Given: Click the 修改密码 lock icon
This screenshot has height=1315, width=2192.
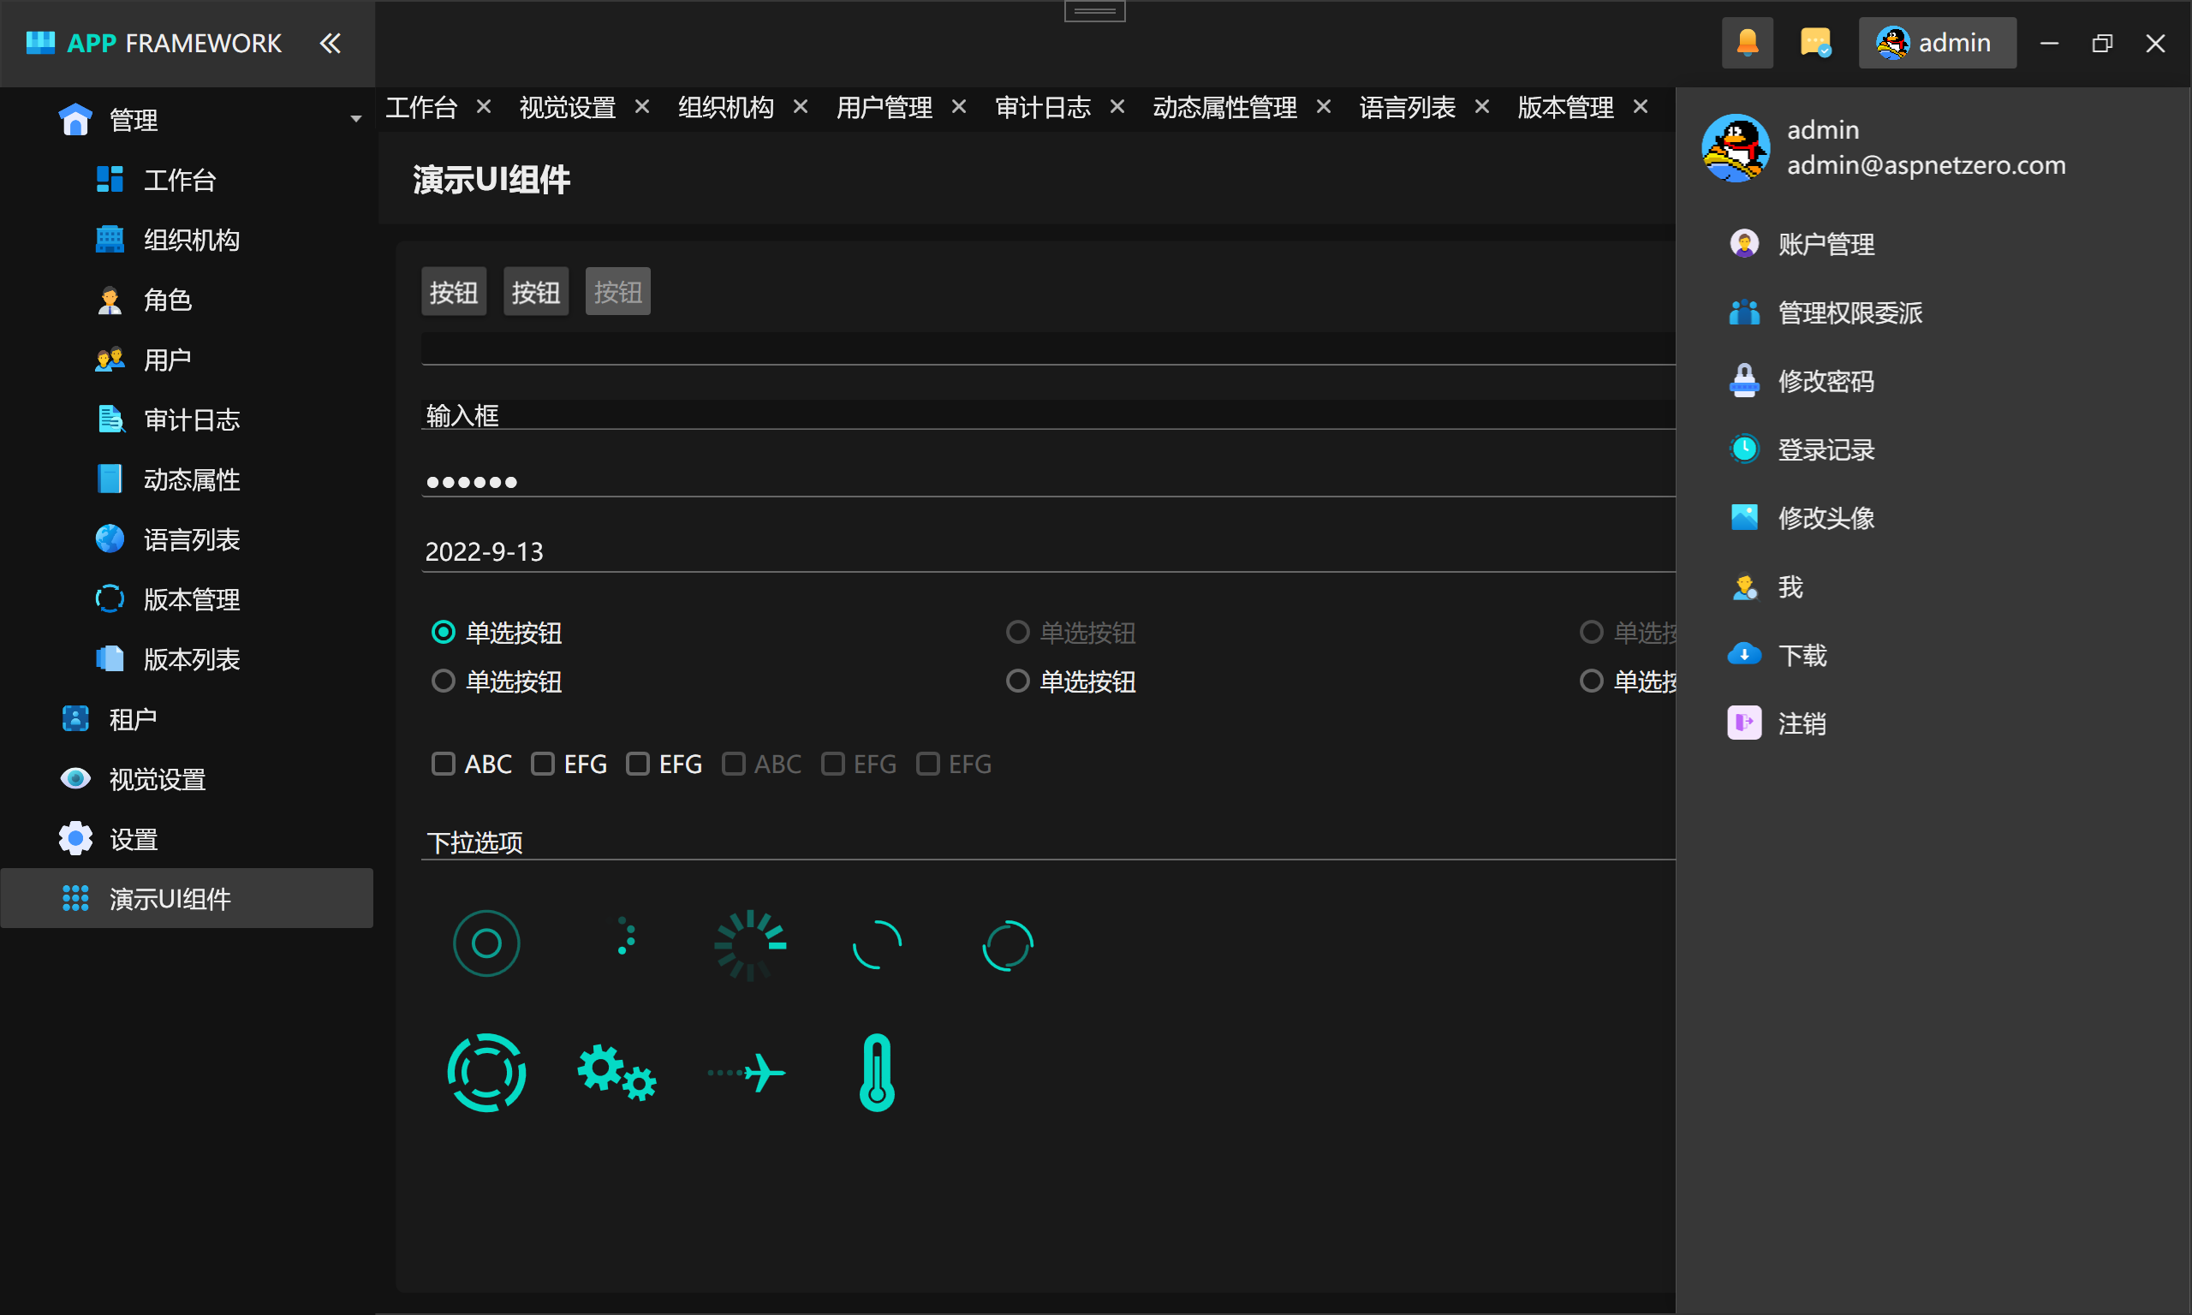Looking at the screenshot, I should [1743, 381].
